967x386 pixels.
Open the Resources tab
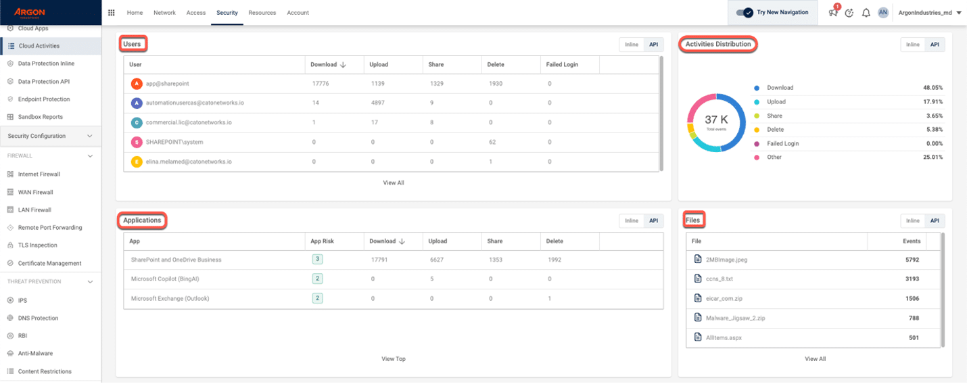coord(262,13)
